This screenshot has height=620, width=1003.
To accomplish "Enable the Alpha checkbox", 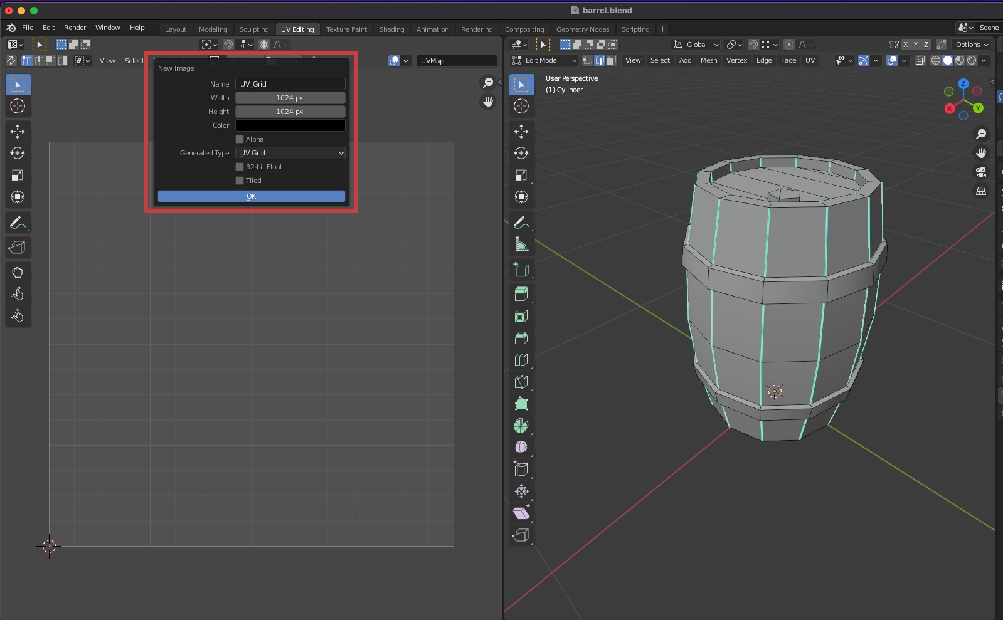I will tap(240, 139).
